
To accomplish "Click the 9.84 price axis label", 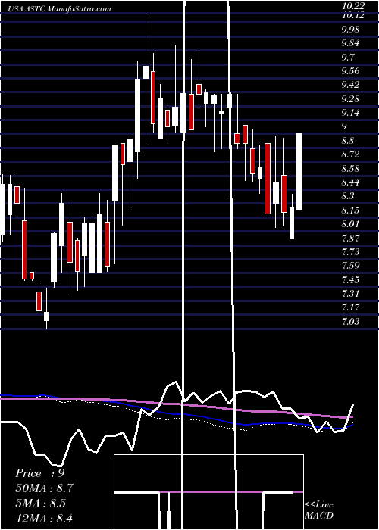I will point(350,43).
